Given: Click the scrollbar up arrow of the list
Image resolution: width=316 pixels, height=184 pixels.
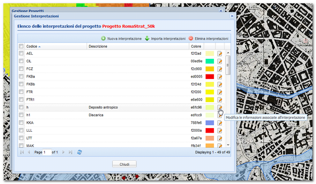Looking at the screenshot, I should (228, 53).
